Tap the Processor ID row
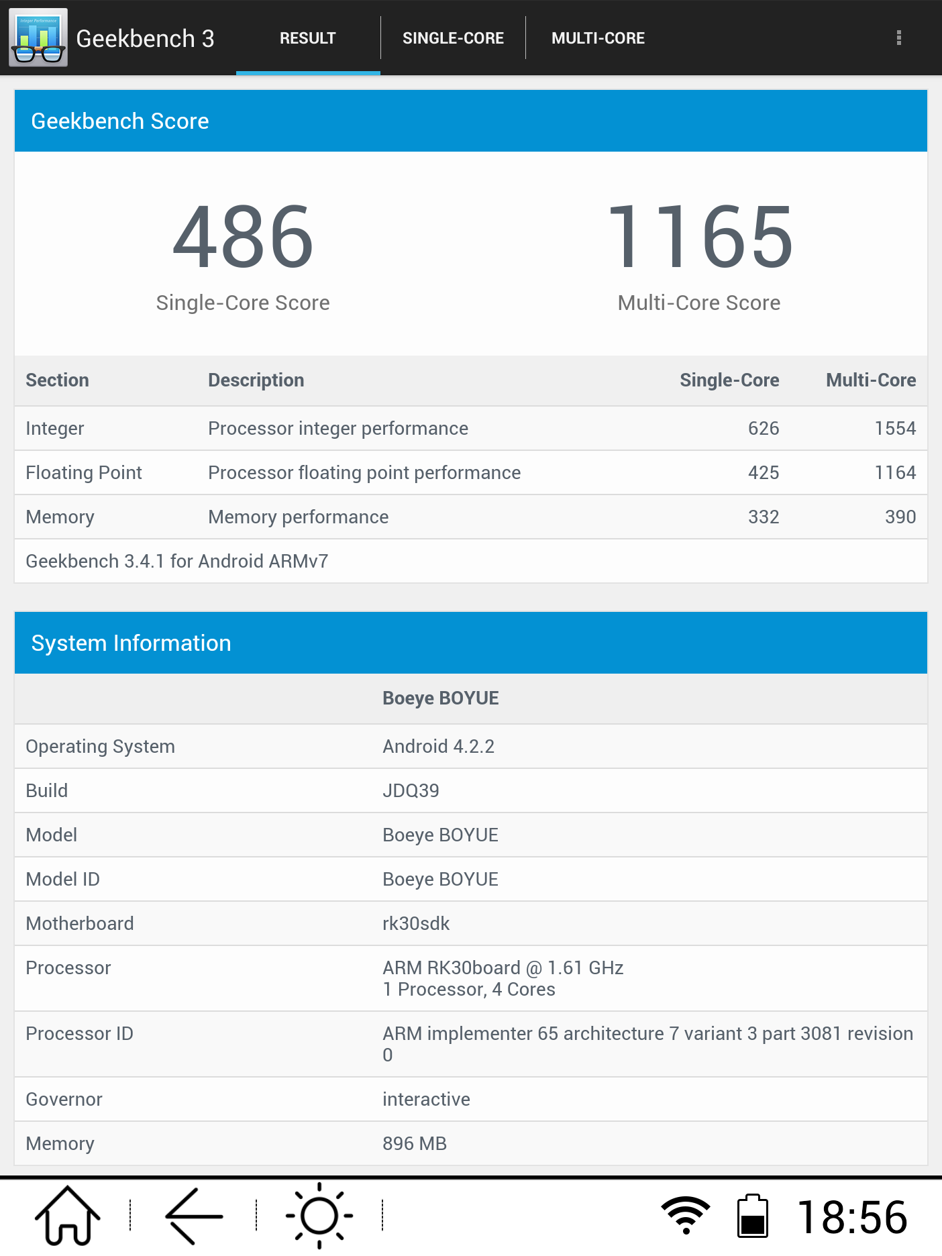942x1256 pixels. tap(471, 1044)
